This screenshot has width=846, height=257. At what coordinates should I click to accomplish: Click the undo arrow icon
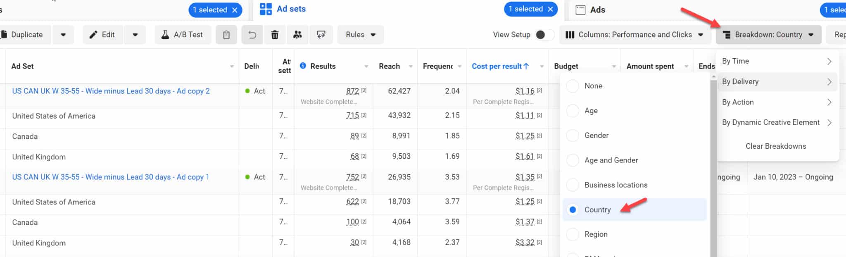click(x=252, y=35)
